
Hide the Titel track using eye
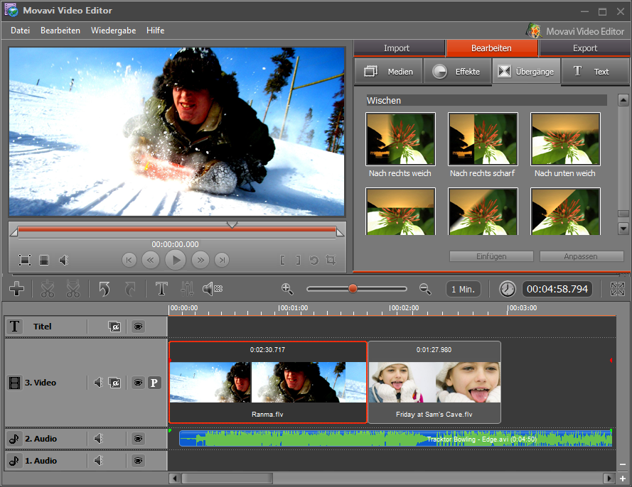click(x=138, y=327)
